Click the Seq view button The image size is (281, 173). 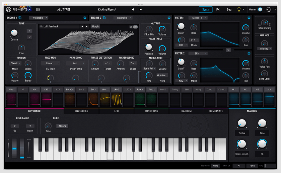(x=229, y=9)
